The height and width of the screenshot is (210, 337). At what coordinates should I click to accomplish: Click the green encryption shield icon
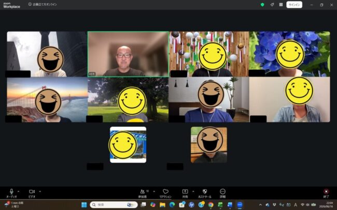click(262, 5)
